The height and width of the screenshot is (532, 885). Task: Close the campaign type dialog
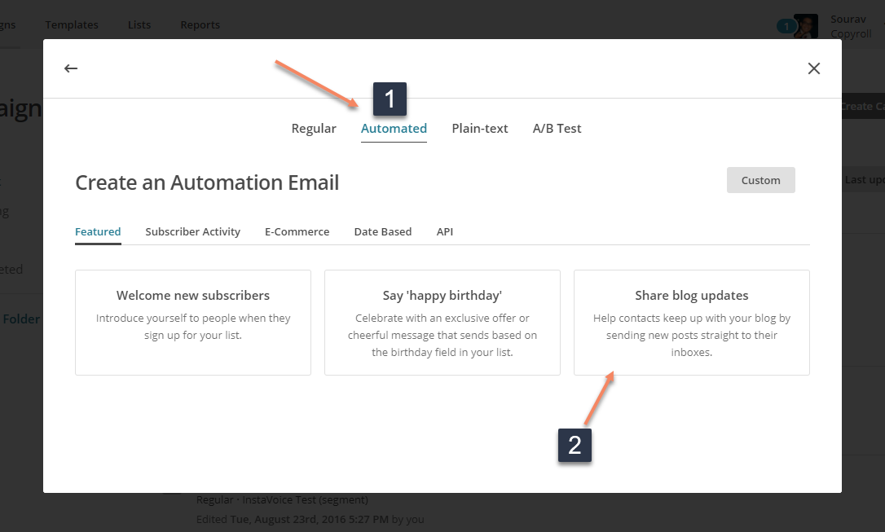813,68
